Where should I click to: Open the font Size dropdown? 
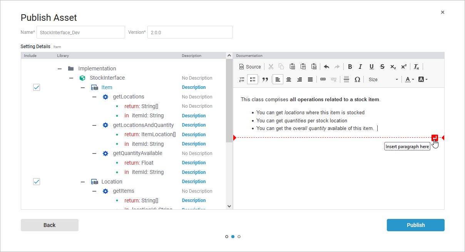point(383,79)
